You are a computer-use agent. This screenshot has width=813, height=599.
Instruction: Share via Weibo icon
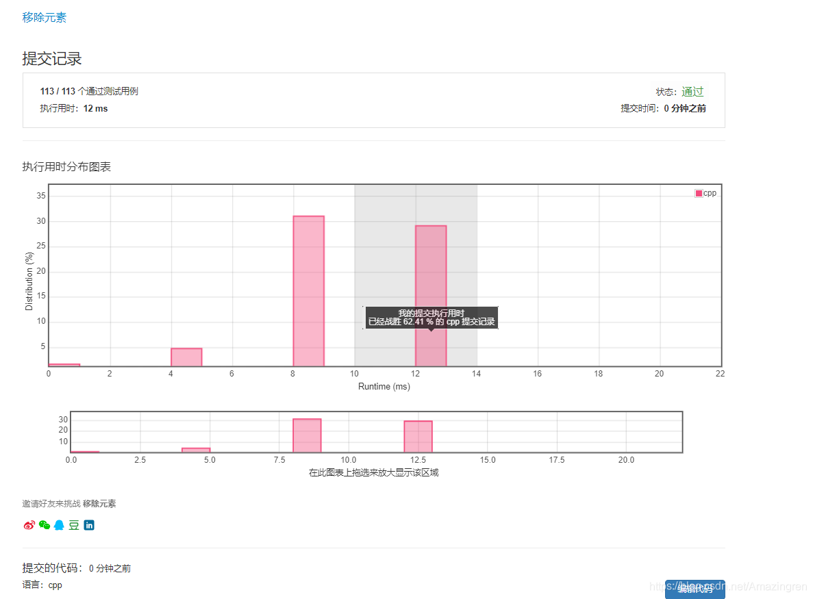[x=29, y=525]
